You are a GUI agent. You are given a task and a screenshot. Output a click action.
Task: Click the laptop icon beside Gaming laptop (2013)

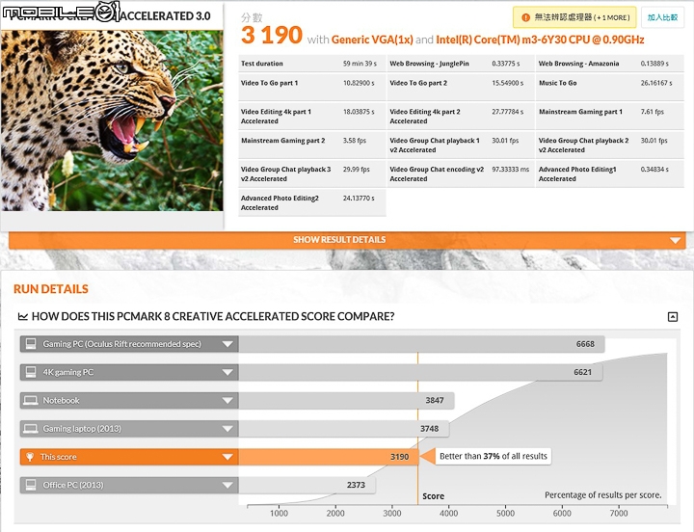click(x=31, y=429)
